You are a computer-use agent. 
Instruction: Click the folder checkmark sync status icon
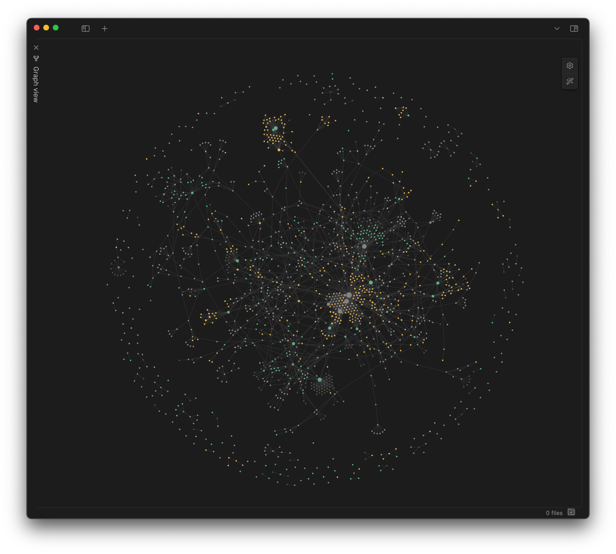[571, 512]
